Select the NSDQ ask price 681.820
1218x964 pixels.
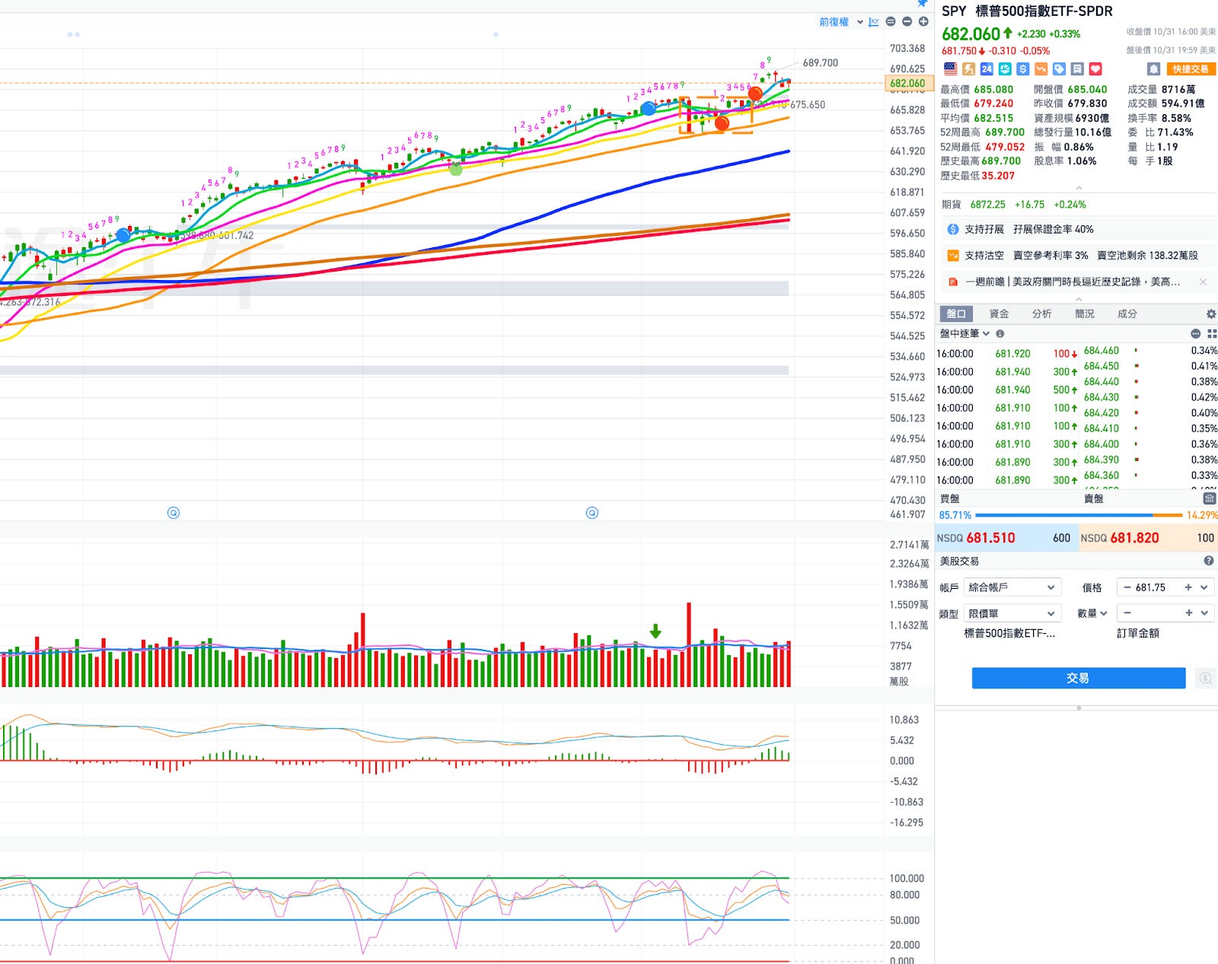[x=1134, y=538]
